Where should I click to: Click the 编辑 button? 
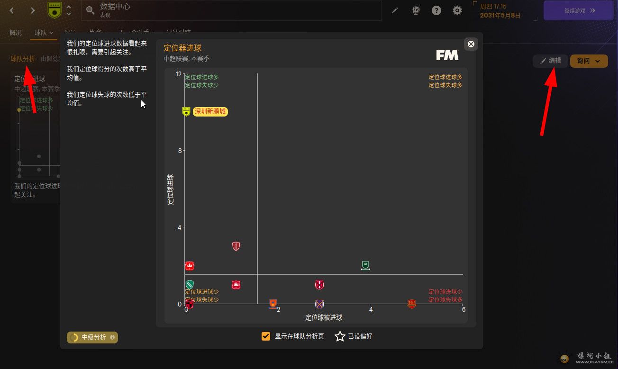click(x=550, y=61)
